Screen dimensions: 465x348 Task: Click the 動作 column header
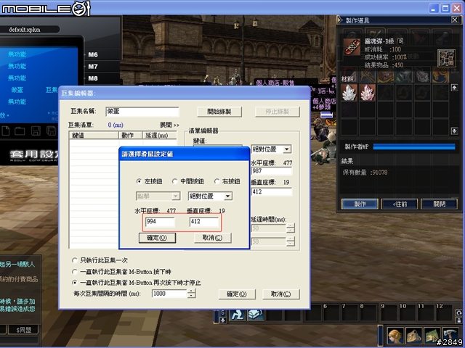pos(130,136)
